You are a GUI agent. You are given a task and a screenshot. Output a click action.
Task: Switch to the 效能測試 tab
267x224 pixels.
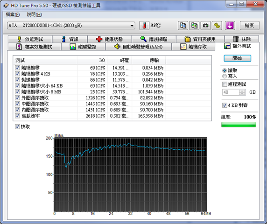[x=30, y=39]
